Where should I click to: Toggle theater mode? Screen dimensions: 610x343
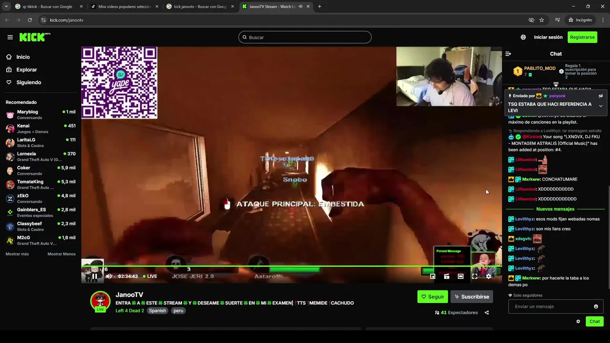[460, 276]
